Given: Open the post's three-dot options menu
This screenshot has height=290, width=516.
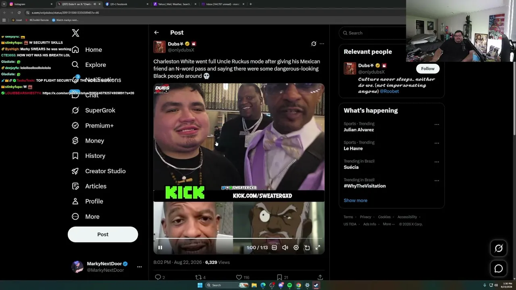Looking at the screenshot, I should pyautogui.click(x=322, y=43).
